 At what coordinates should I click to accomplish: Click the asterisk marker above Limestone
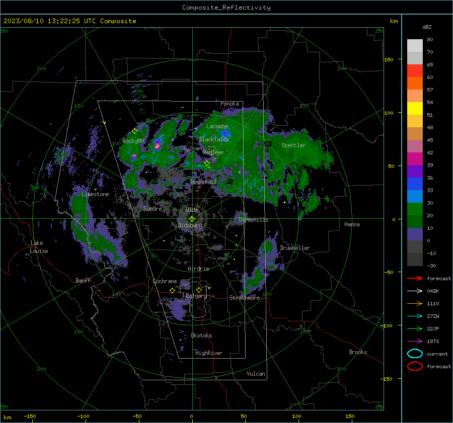point(95,190)
